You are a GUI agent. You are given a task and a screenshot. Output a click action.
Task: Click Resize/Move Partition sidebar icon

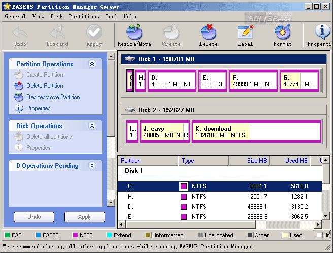(x=19, y=97)
